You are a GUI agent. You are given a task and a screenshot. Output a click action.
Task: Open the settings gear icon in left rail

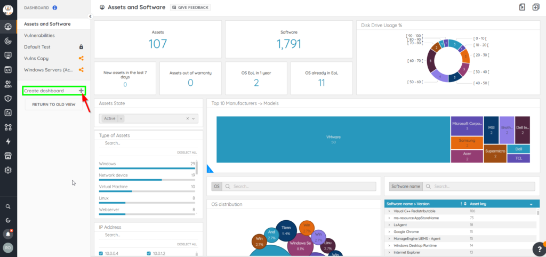[x=9, y=170]
